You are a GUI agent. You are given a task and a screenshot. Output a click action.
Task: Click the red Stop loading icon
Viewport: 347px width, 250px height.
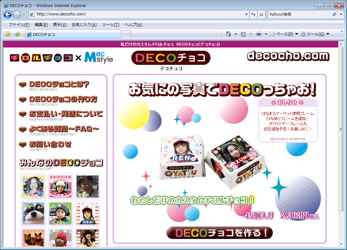(261, 14)
